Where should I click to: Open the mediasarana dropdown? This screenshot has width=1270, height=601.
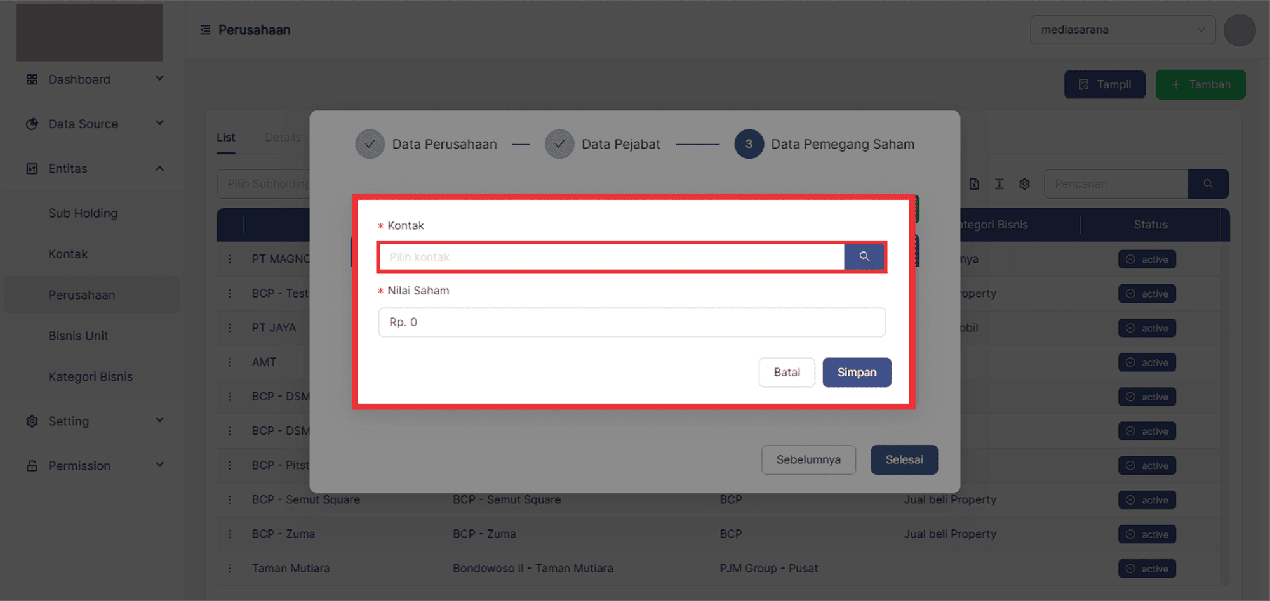click(x=1122, y=30)
